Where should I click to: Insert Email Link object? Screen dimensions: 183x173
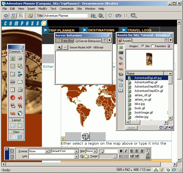pos(20,82)
